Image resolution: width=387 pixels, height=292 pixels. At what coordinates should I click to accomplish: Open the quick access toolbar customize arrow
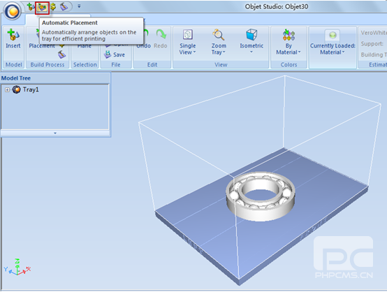coord(79,6)
